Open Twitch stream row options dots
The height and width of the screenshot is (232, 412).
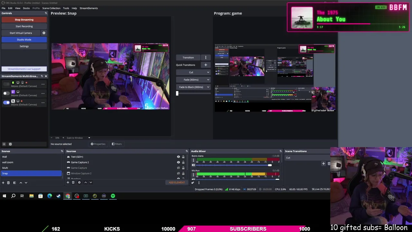[43, 93]
